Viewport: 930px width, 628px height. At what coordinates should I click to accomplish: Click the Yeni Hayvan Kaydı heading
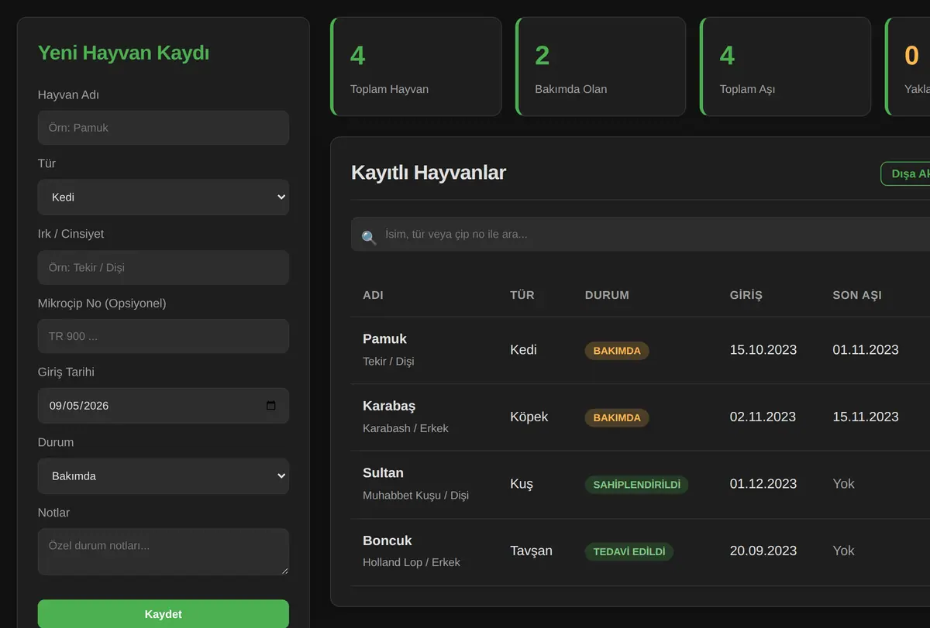tap(124, 53)
